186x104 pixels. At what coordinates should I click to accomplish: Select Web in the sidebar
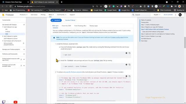(x=7, y=34)
